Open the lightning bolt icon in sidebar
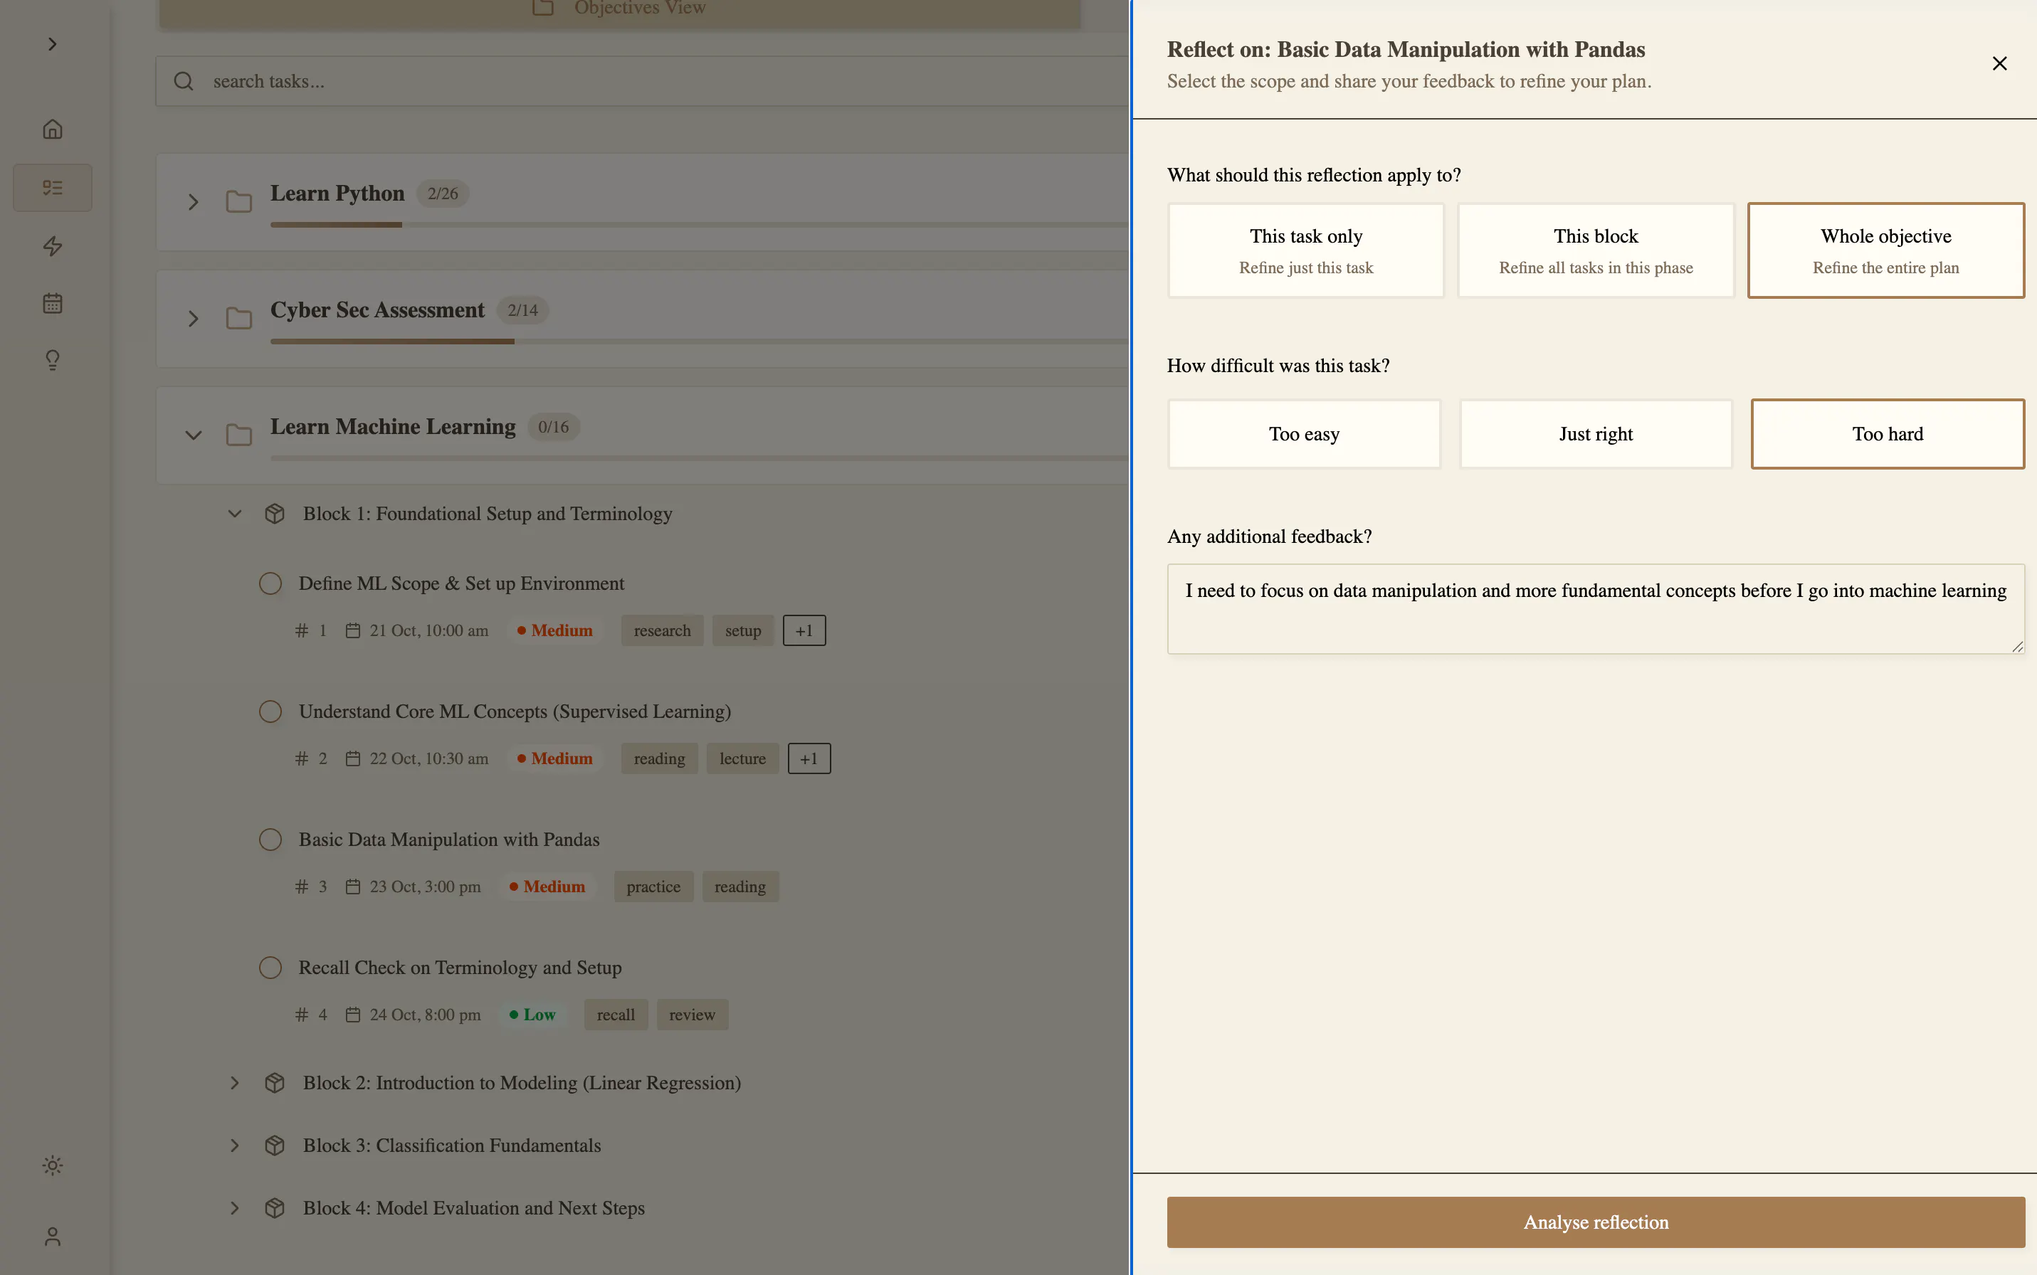Image resolution: width=2037 pixels, height=1275 pixels. click(52, 245)
